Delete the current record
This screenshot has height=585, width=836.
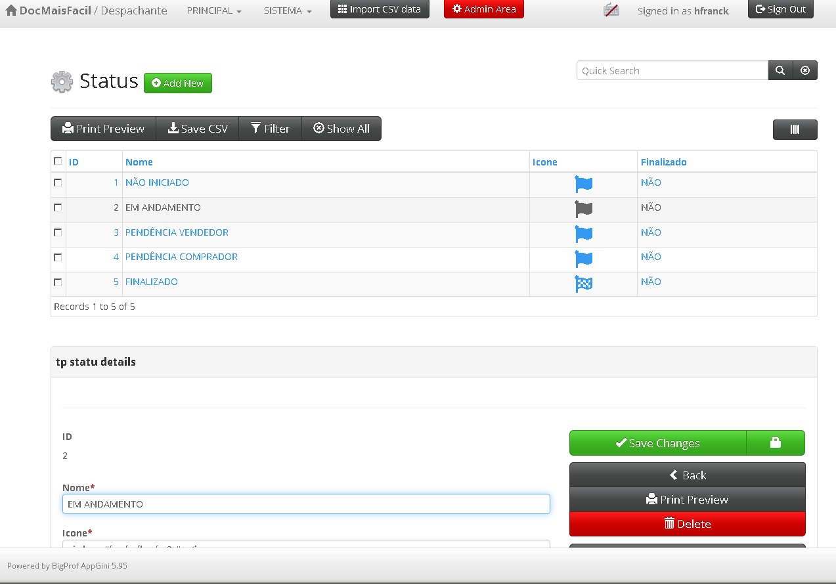coord(688,524)
